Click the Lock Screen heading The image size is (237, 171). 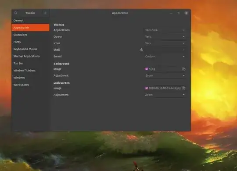click(61, 83)
